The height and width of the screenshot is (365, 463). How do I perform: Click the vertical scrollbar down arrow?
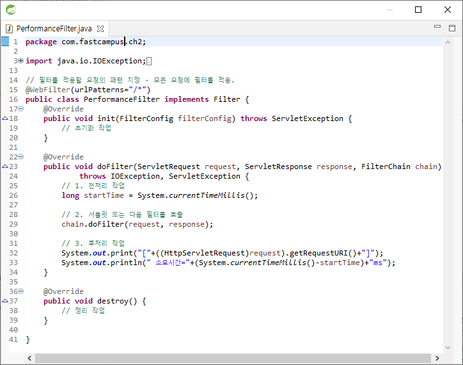pyautogui.click(x=448, y=348)
